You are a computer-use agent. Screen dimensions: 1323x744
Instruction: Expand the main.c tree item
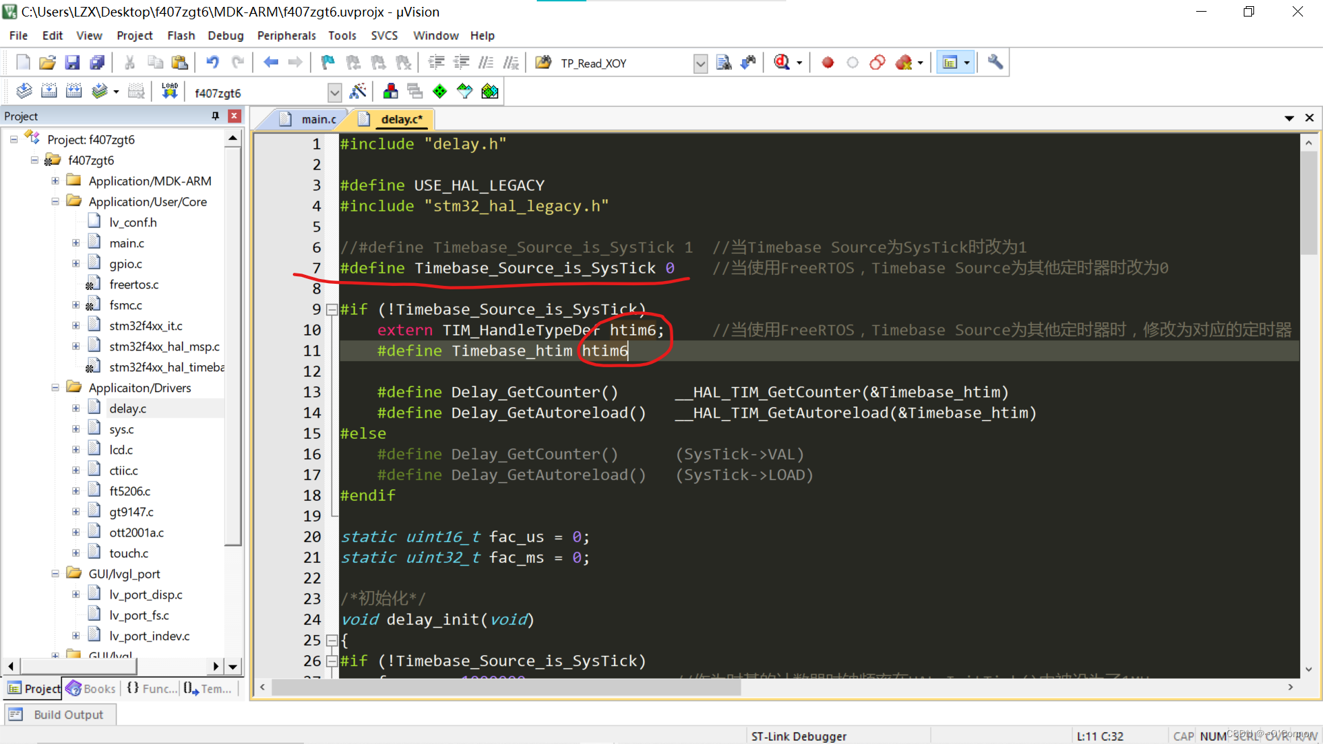76,242
